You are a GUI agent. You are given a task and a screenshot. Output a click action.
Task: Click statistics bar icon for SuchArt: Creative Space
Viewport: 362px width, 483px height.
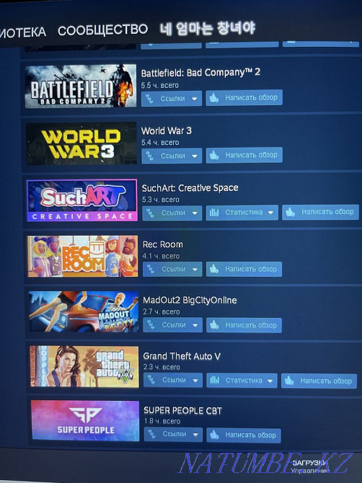[214, 213]
